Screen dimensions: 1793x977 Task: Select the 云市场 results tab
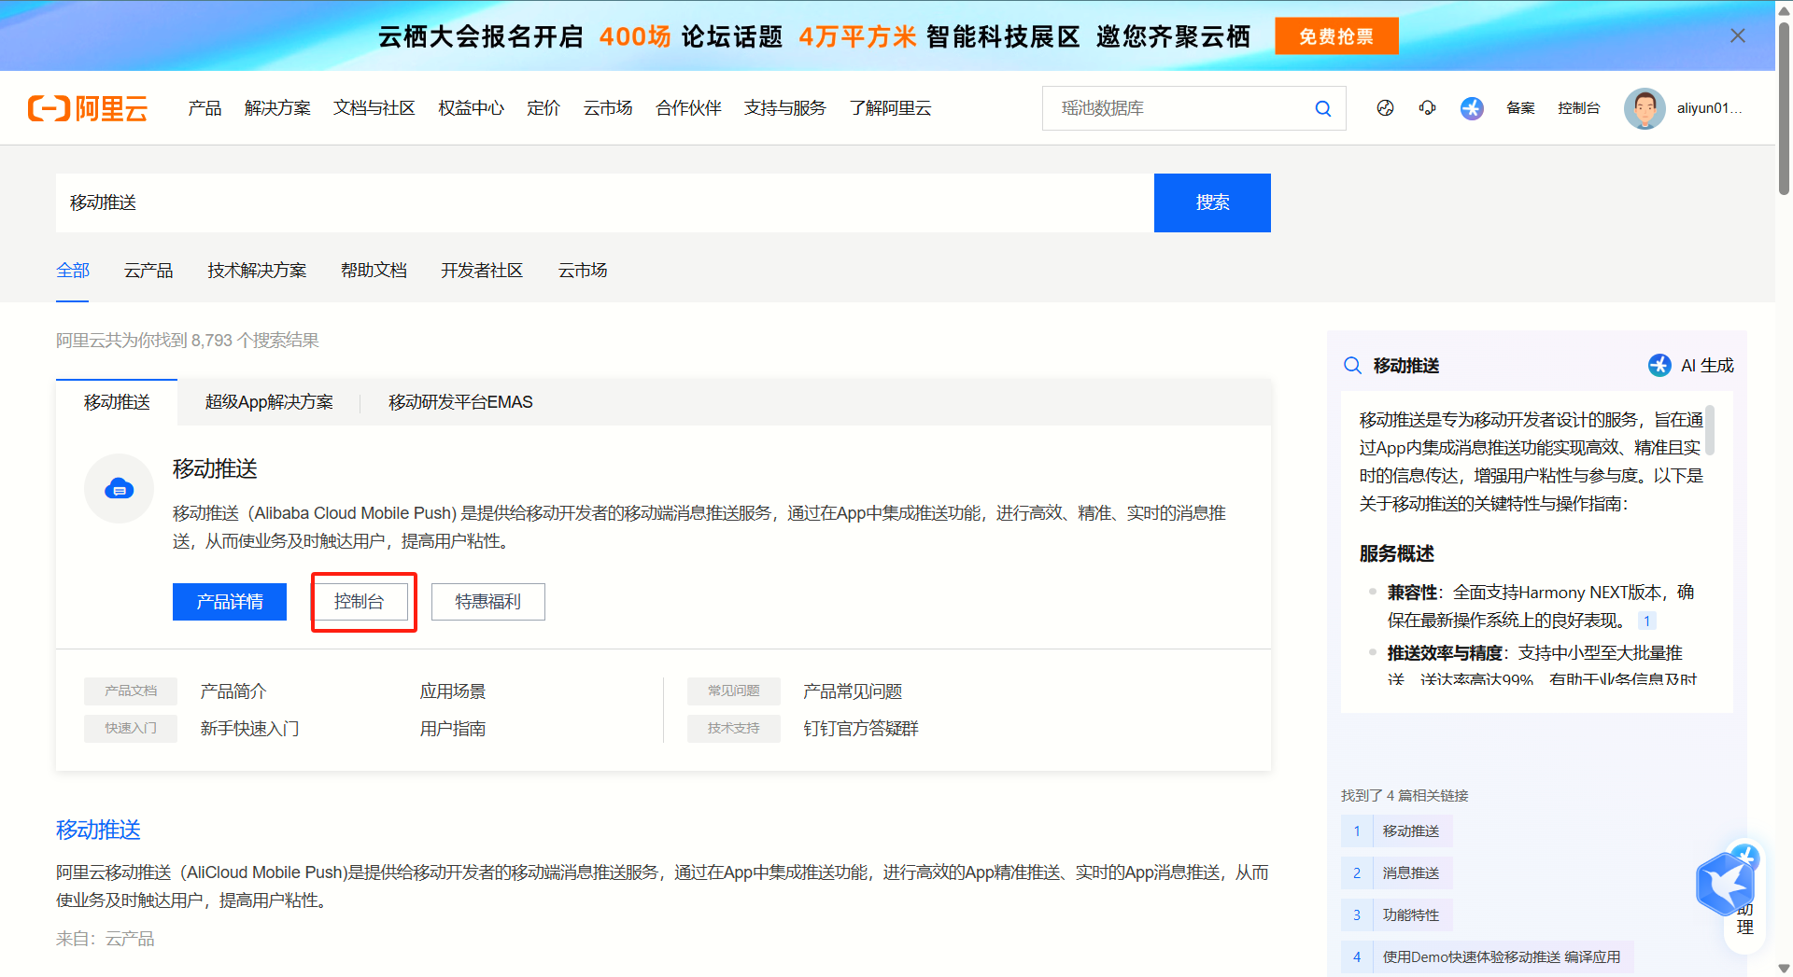click(x=583, y=271)
